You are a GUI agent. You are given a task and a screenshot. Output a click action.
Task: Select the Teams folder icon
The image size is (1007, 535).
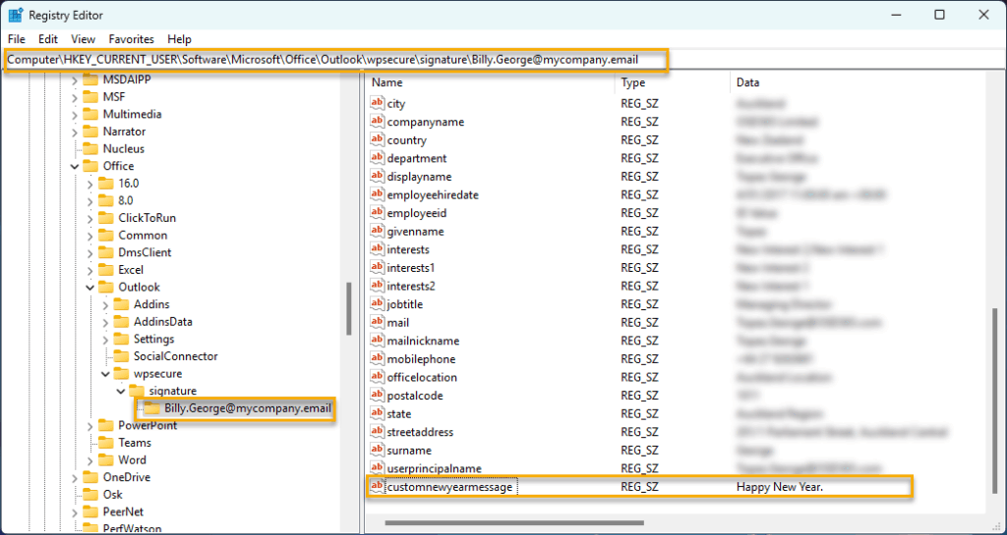coord(105,443)
